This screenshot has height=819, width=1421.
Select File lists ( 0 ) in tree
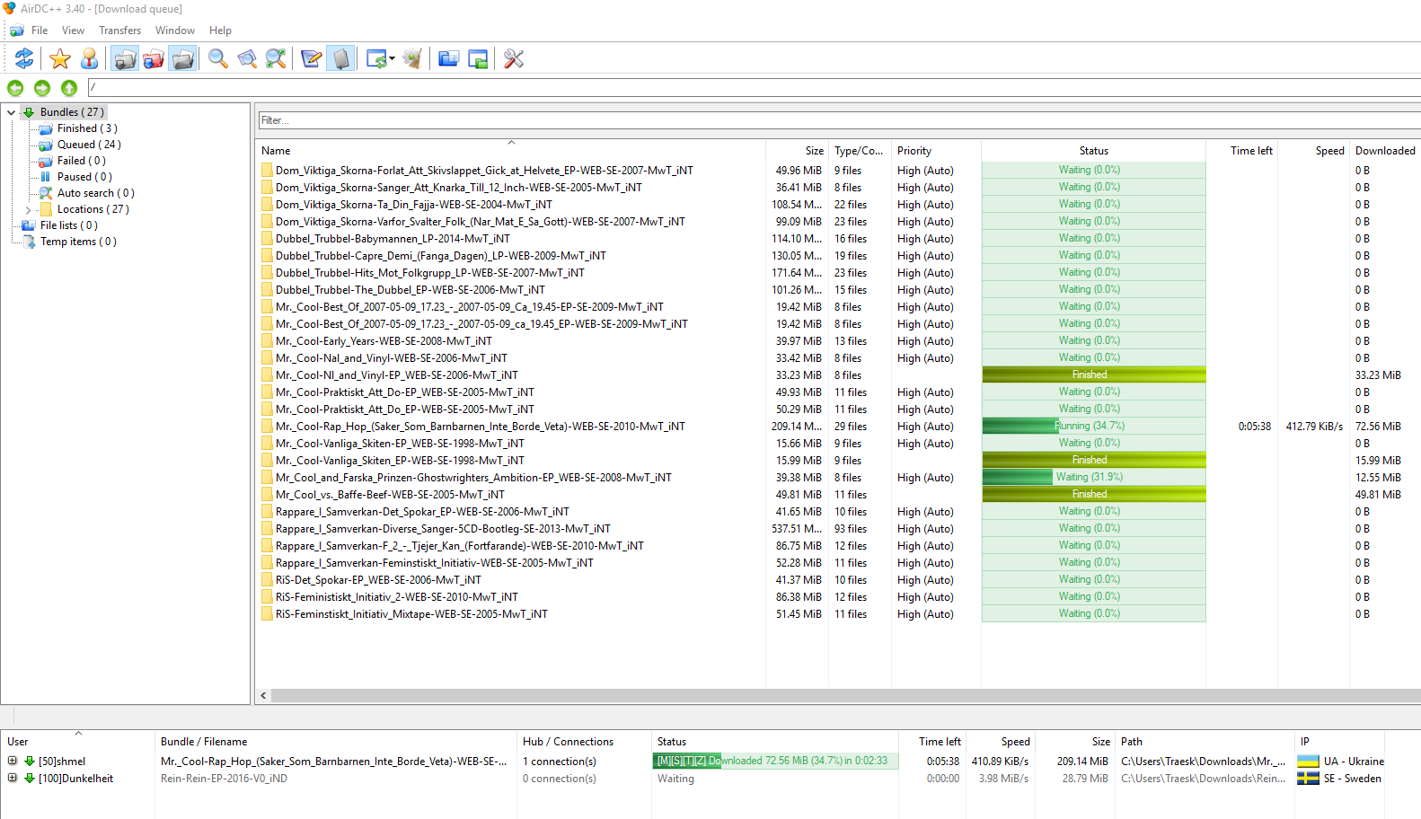(69, 225)
